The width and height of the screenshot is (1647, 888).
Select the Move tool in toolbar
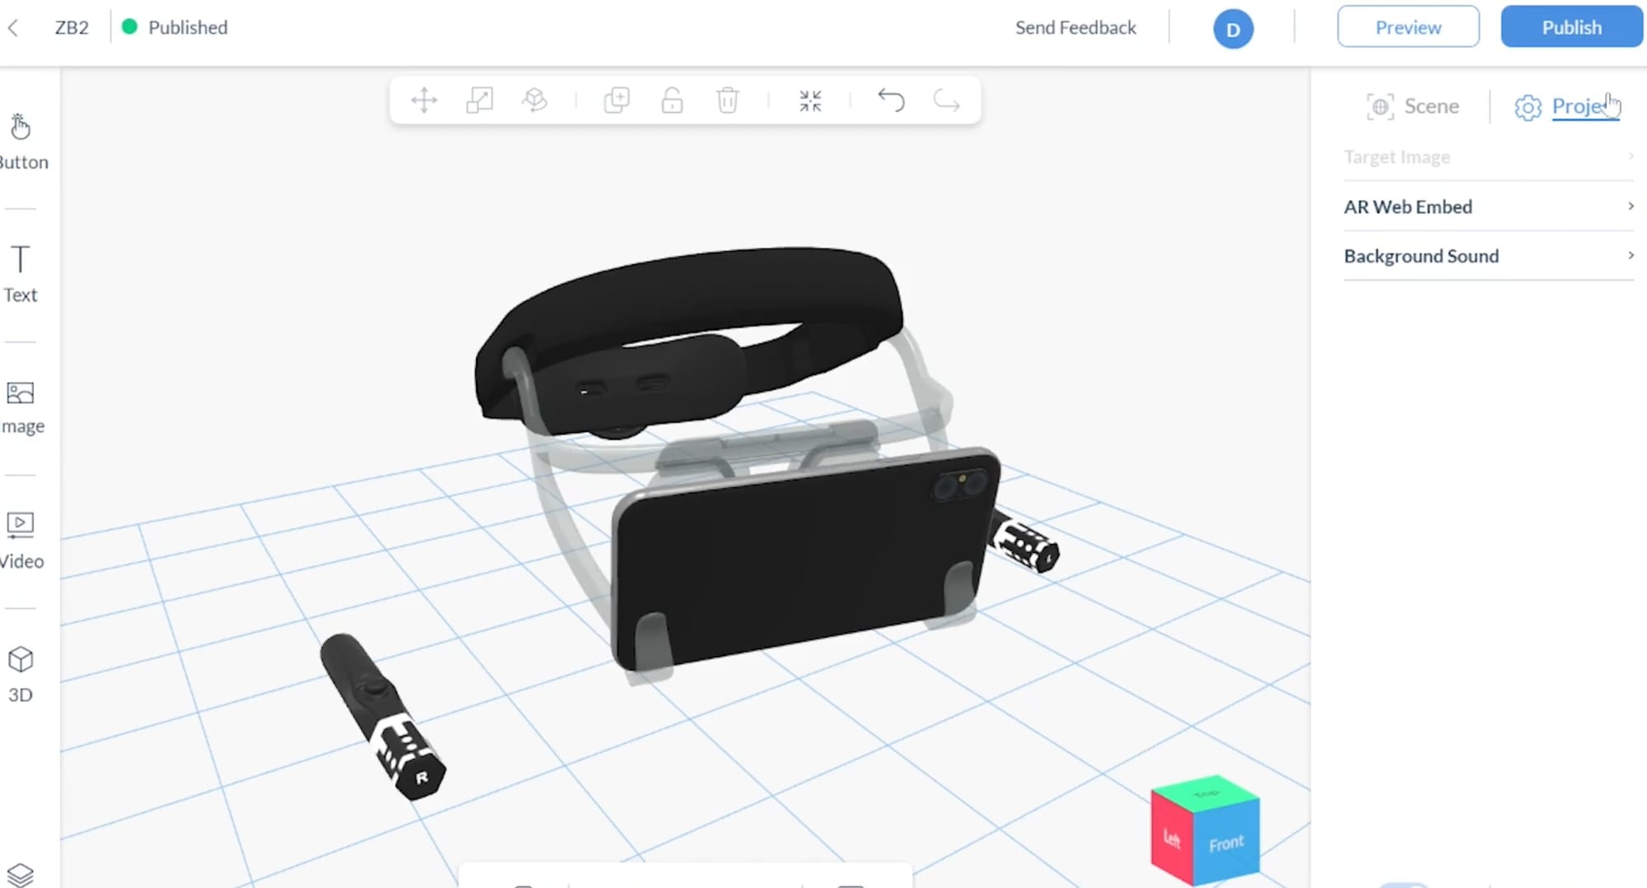pyautogui.click(x=424, y=100)
